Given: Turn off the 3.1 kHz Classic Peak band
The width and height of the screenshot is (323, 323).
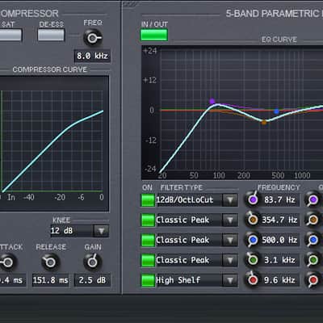Looking at the screenshot, I should 148,260.
